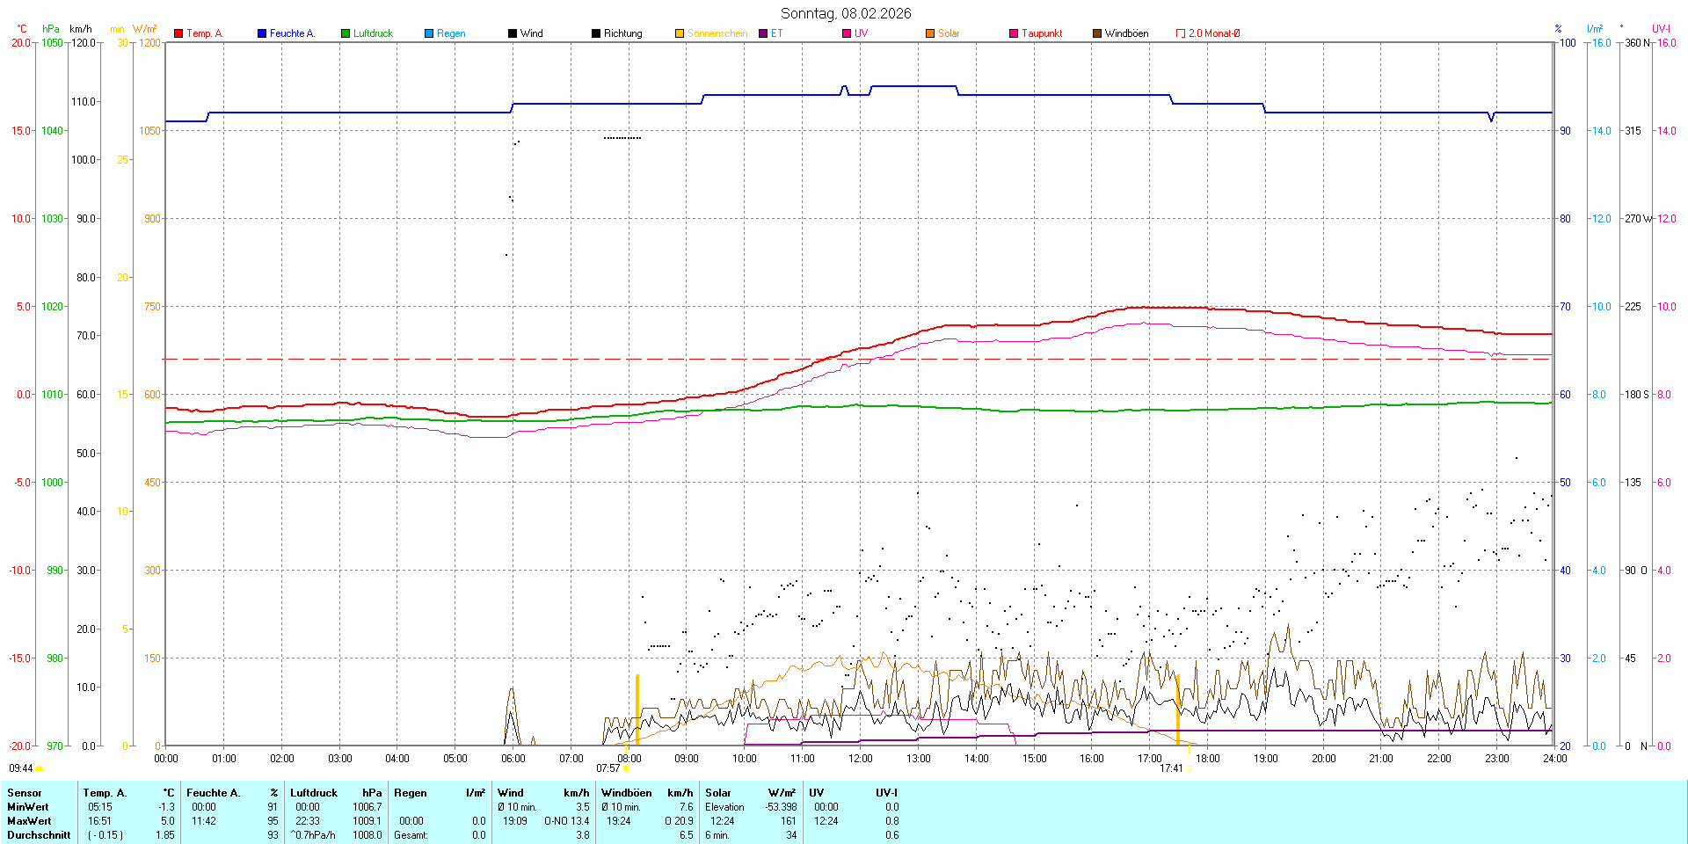Image resolution: width=1688 pixels, height=844 pixels.
Task: Click the 12:00 time axis marker
Action: click(860, 759)
